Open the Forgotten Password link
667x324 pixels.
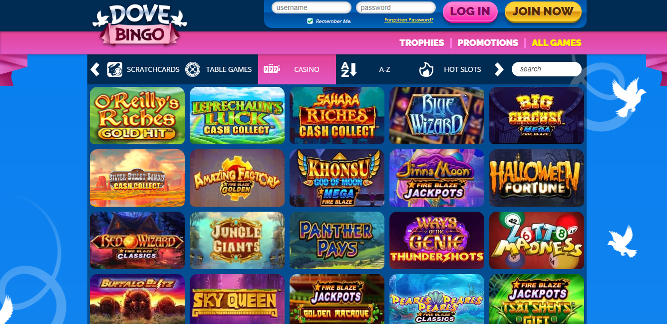409,20
